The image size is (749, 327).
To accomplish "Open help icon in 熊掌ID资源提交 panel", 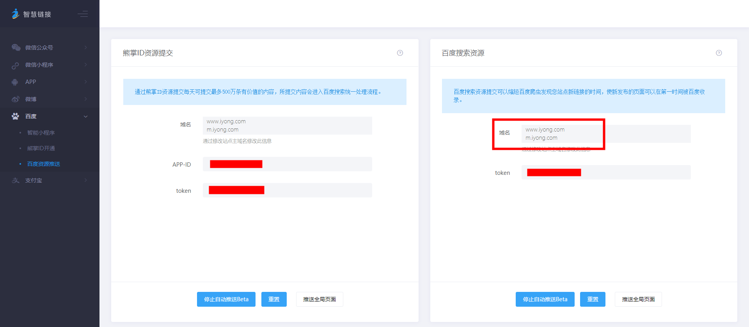I will pos(400,53).
